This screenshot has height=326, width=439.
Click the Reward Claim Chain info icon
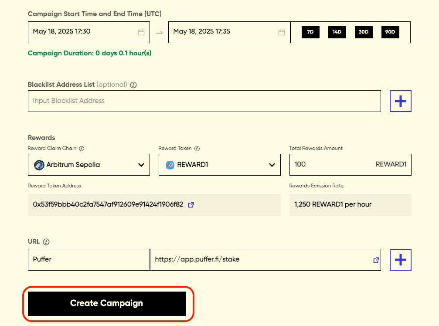tap(82, 149)
